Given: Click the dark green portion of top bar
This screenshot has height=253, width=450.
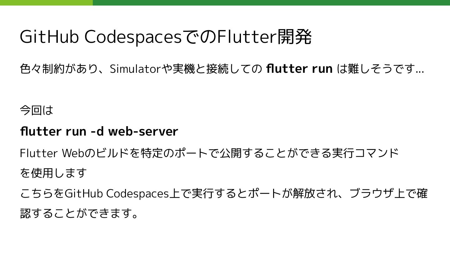Looking at the screenshot, I should tap(271, 2).
